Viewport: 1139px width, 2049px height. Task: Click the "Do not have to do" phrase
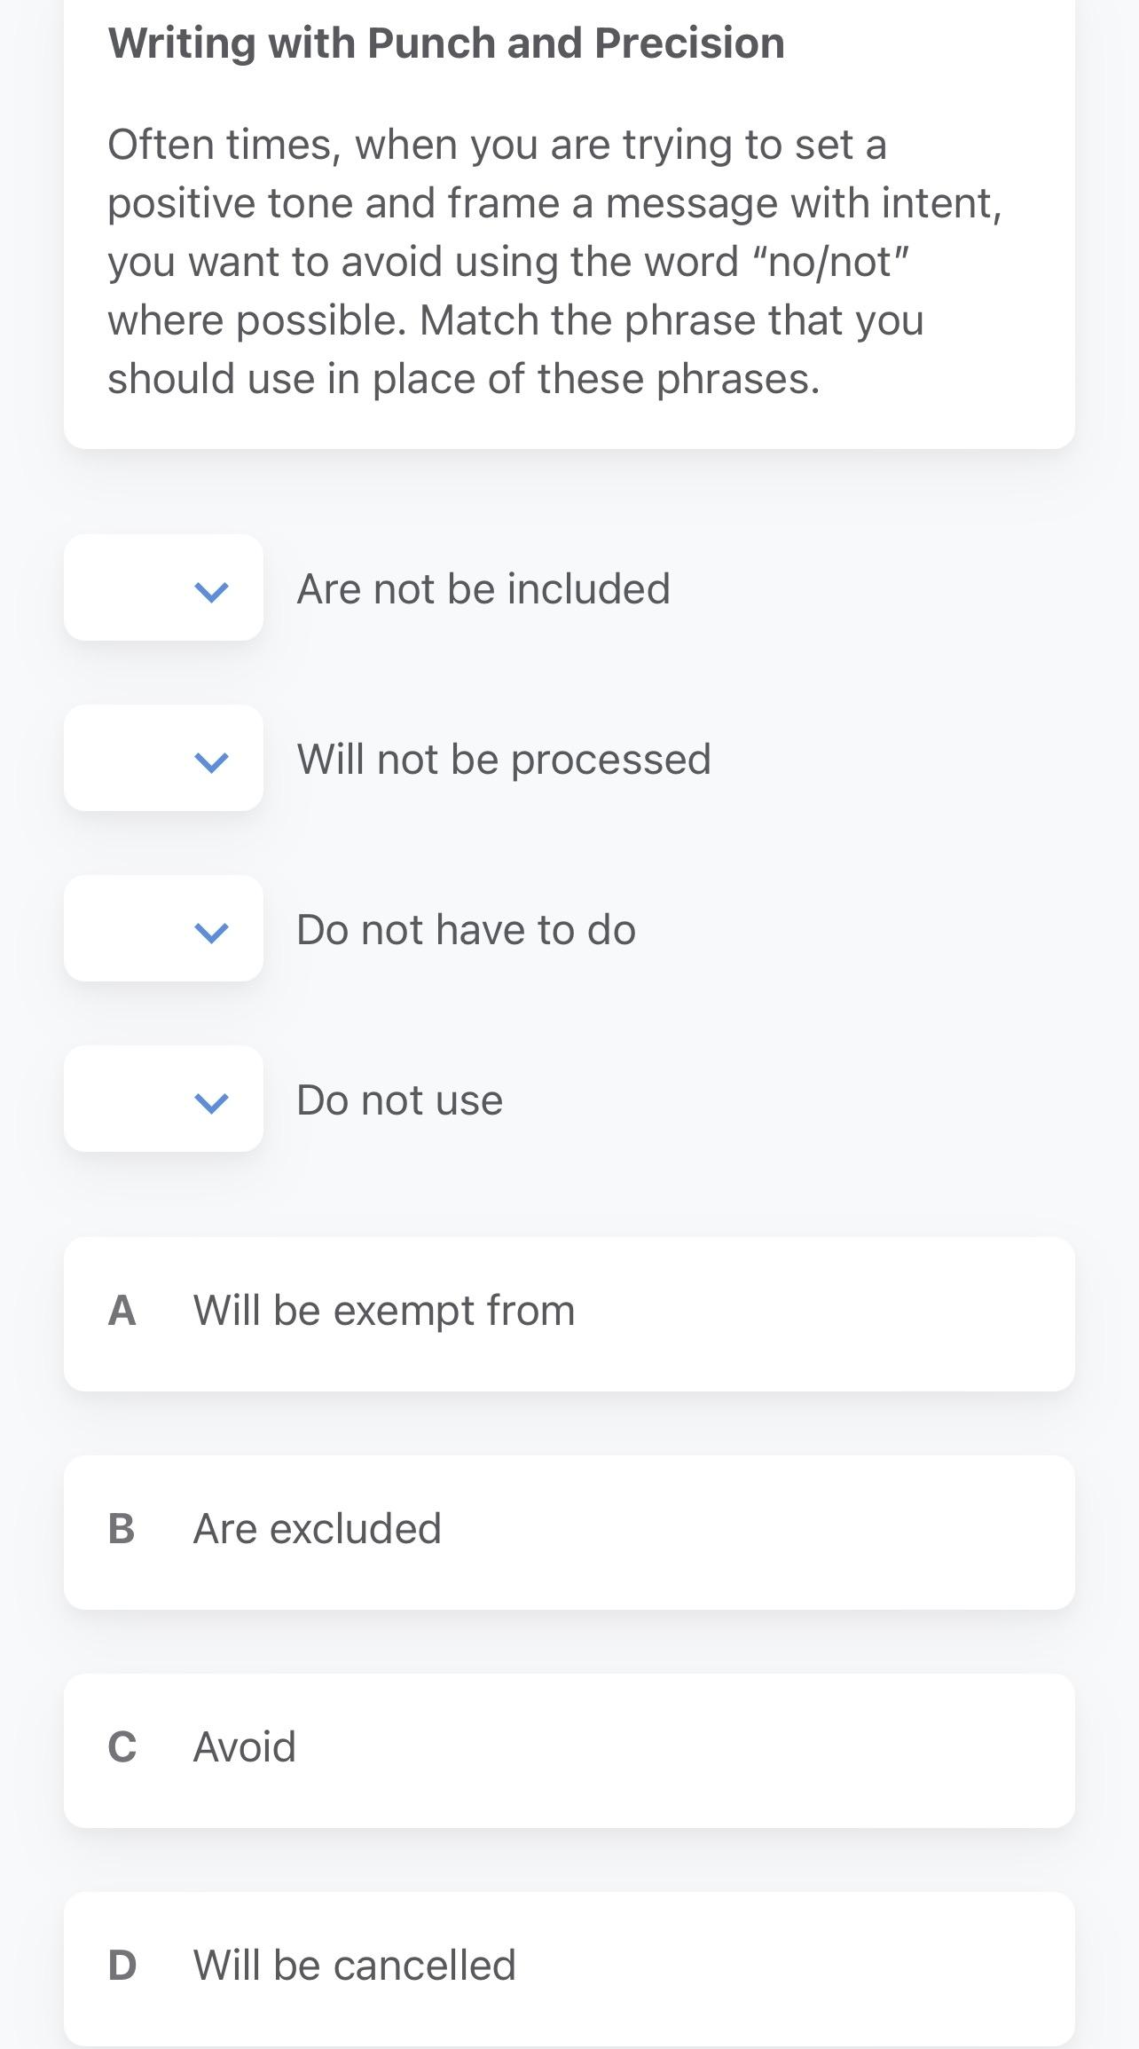[x=467, y=929]
